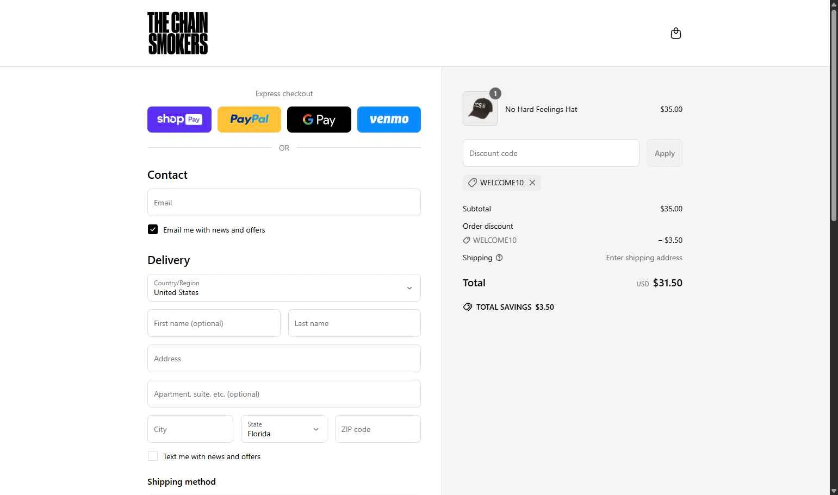Click the 'Order discount' label
The width and height of the screenshot is (838, 495).
point(488,226)
